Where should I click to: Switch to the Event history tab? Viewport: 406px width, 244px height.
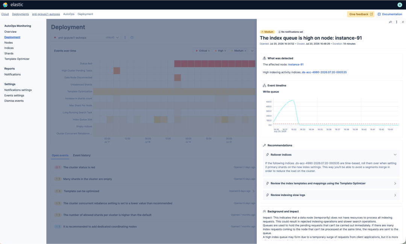tap(82, 155)
